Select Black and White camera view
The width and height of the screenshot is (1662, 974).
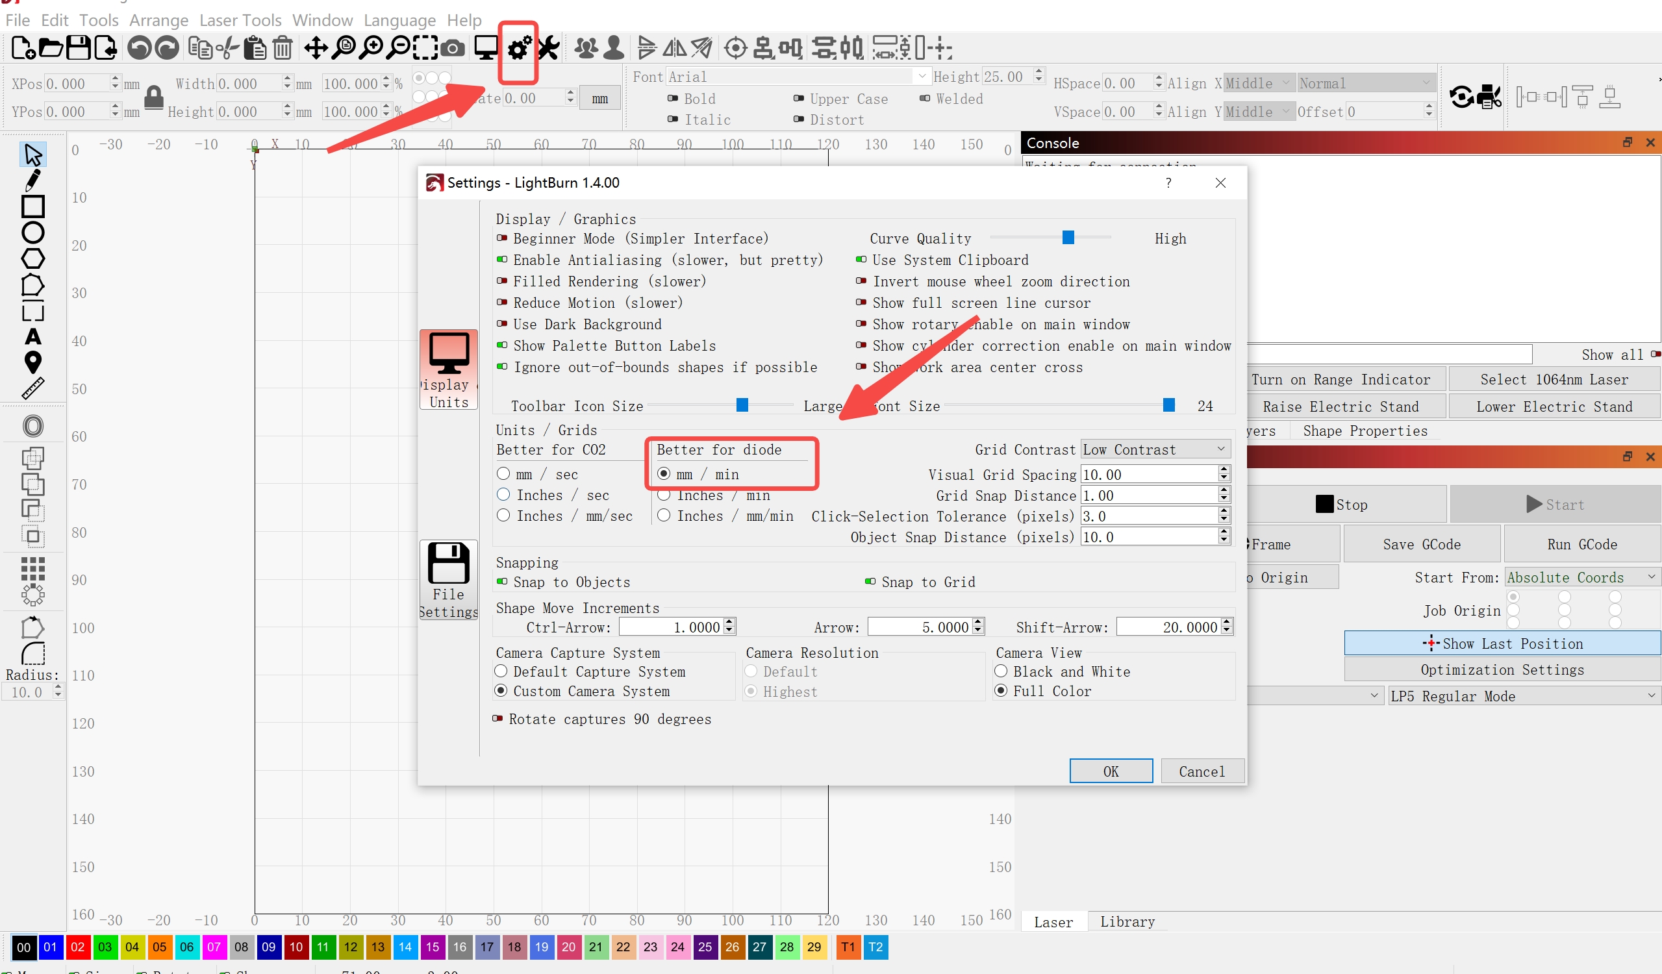click(x=1000, y=671)
